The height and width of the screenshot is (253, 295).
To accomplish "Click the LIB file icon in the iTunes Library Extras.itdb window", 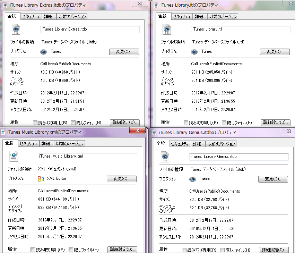I will [16, 29].
